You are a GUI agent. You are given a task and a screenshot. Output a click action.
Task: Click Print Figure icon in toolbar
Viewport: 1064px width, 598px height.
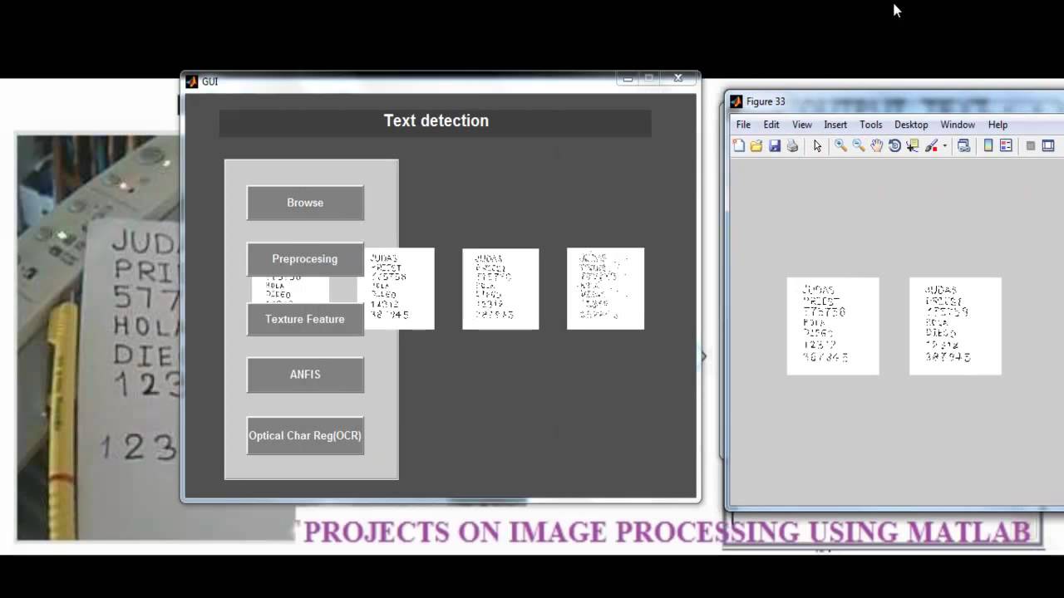[792, 145]
